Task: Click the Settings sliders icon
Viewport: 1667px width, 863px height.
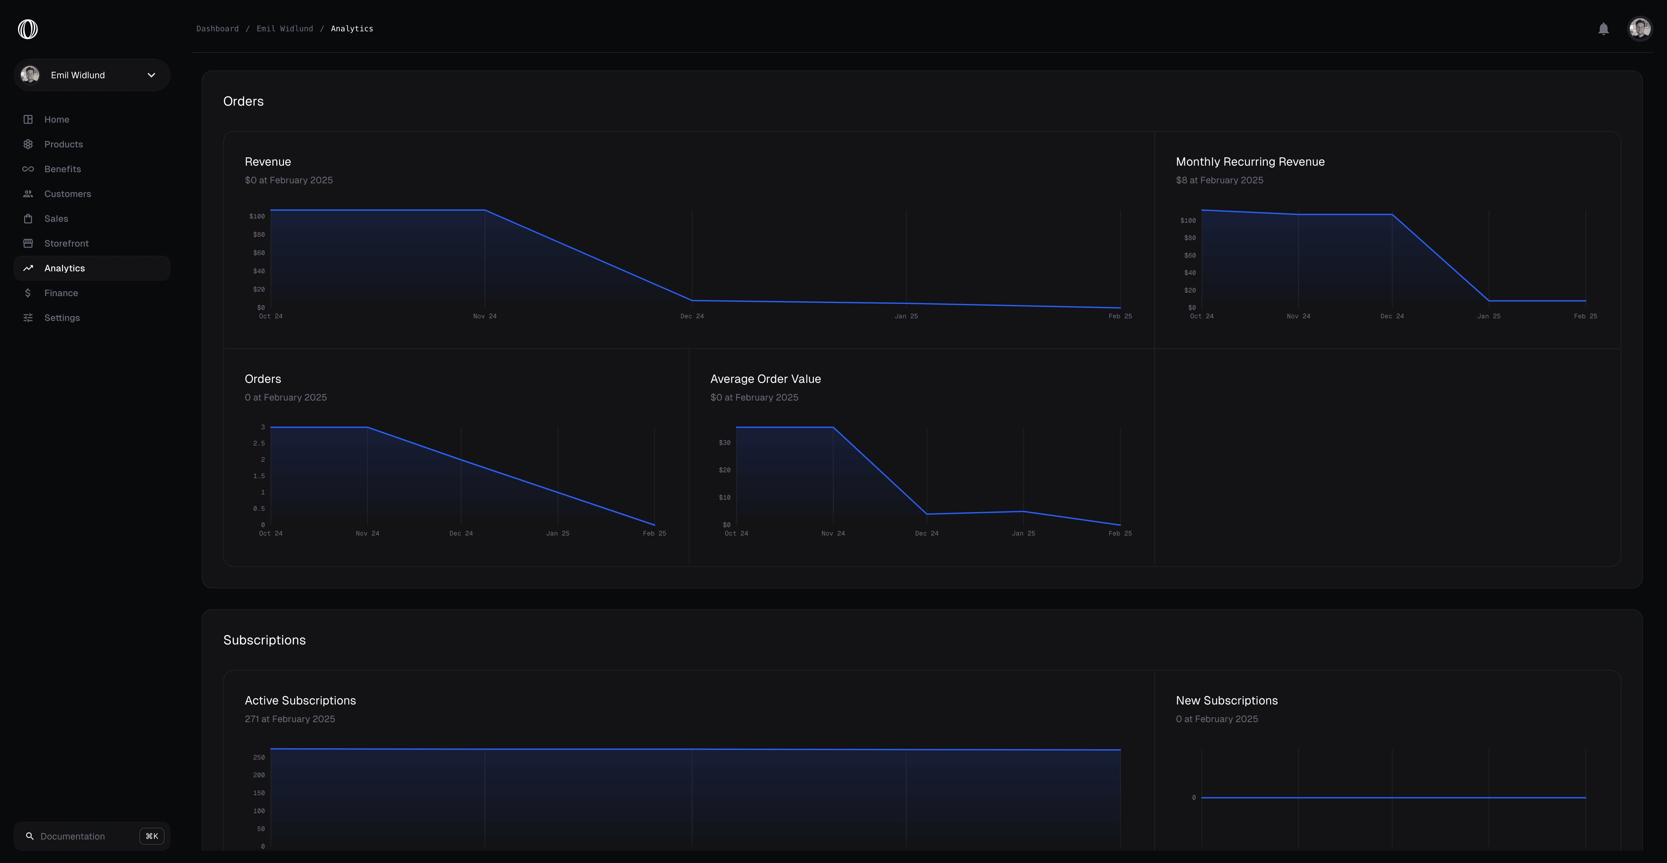Action: [x=28, y=318]
